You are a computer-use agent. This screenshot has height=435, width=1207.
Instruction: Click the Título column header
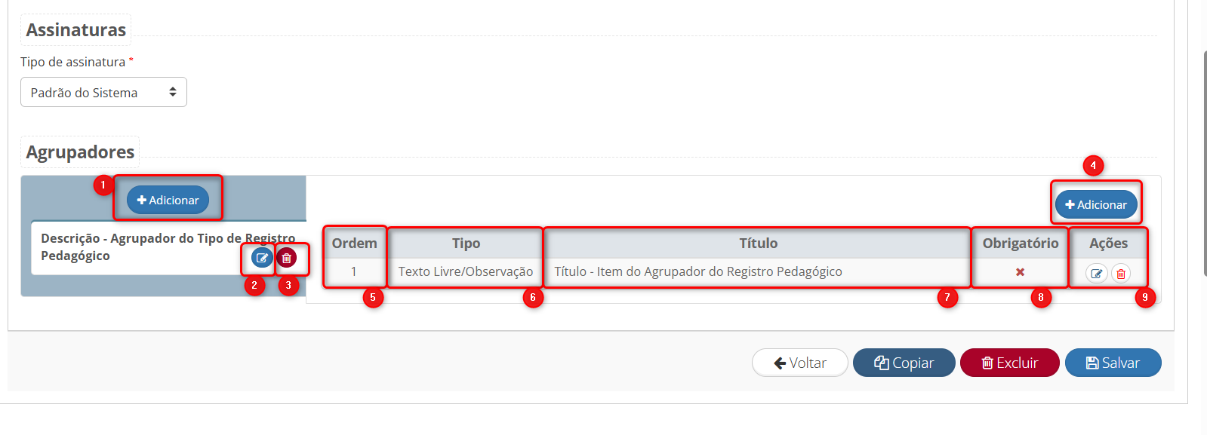[758, 244]
